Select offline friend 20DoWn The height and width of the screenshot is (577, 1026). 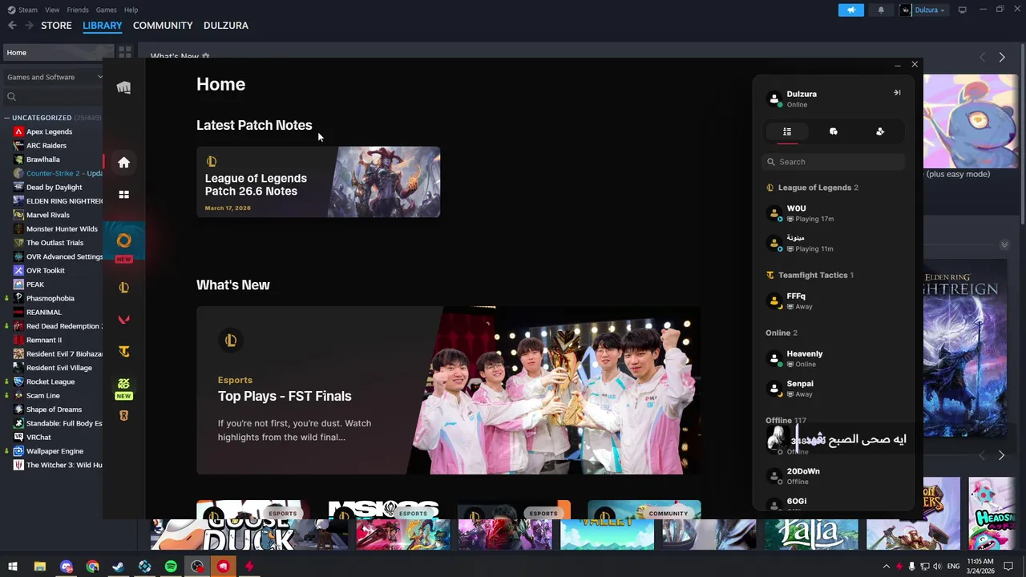(x=834, y=476)
